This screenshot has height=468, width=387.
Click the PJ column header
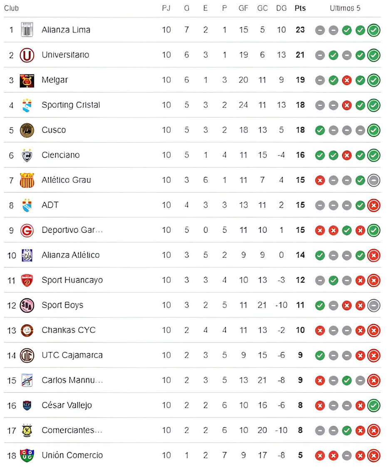coord(166,8)
